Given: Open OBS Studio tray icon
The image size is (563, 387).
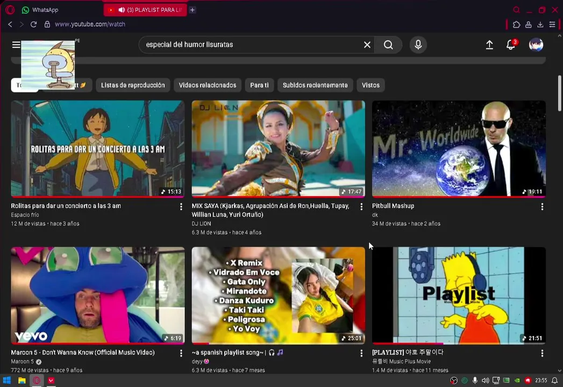Looking at the screenshot, I should coord(454,381).
